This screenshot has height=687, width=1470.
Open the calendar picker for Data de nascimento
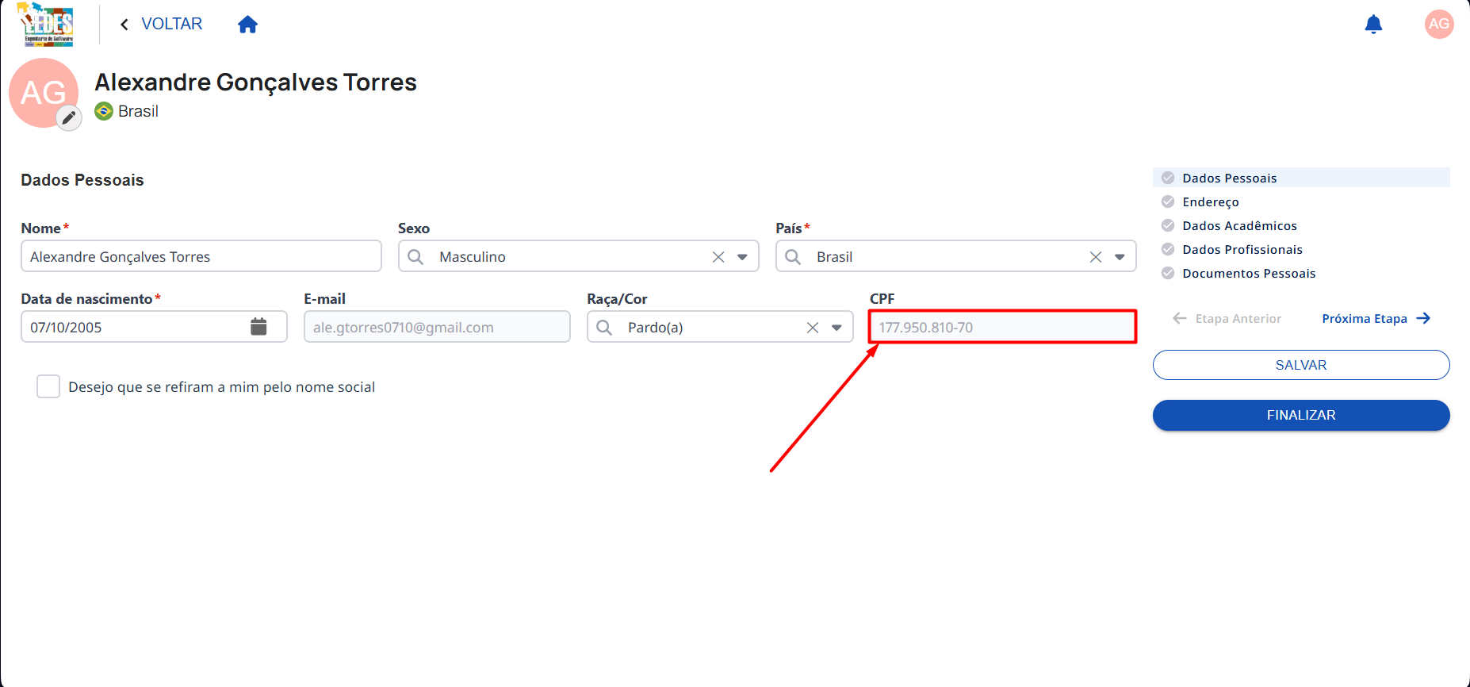258,327
